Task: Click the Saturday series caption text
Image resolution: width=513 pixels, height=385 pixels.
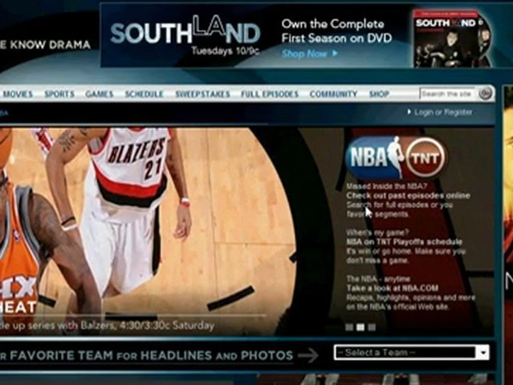Action: point(107,326)
